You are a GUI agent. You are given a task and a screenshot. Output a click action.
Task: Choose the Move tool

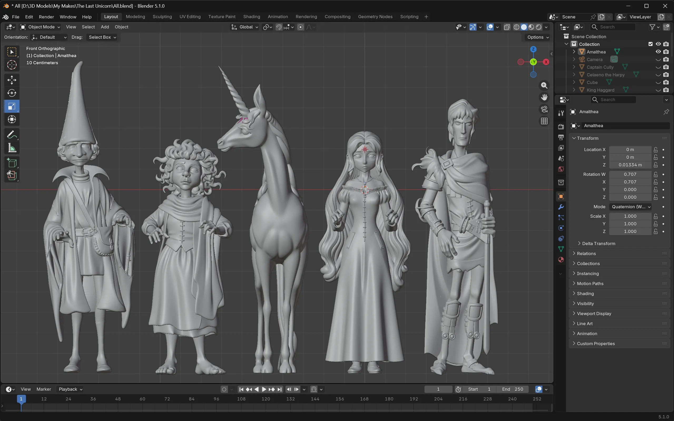pyautogui.click(x=12, y=80)
